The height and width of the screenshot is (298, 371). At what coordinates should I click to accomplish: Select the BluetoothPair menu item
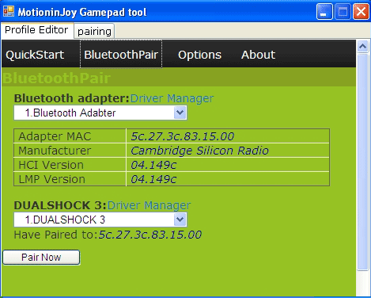point(121,55)
